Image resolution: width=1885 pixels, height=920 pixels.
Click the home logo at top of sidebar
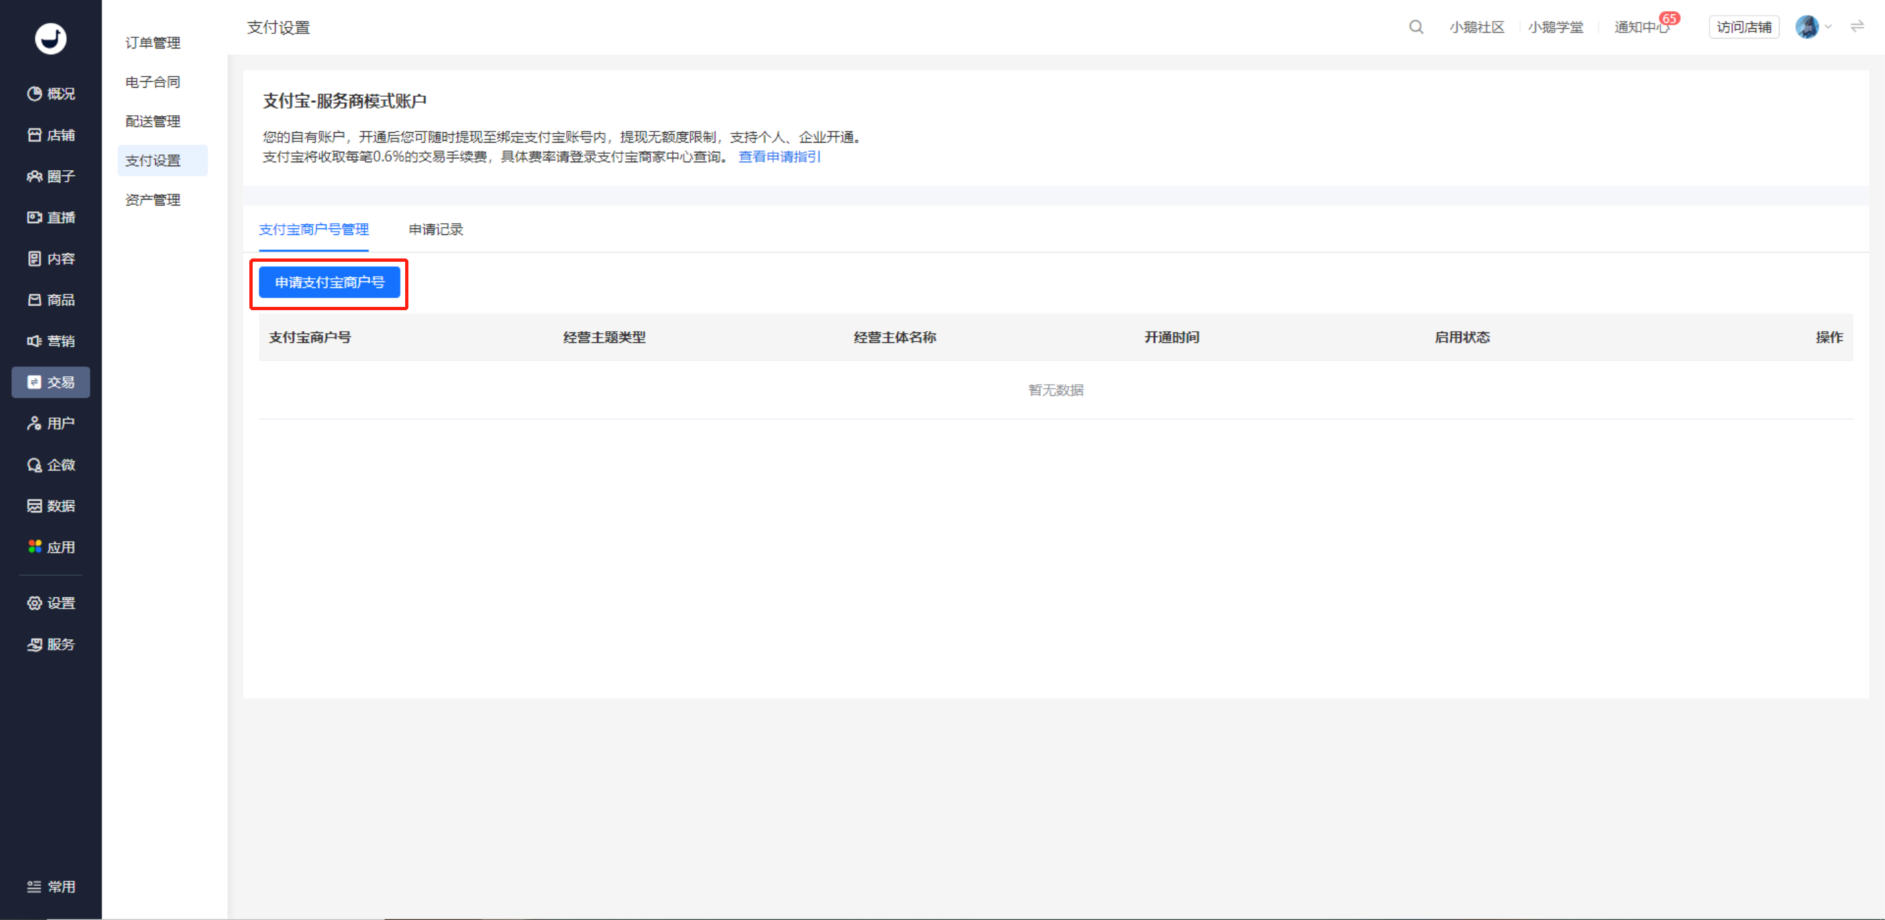[51, 38]
